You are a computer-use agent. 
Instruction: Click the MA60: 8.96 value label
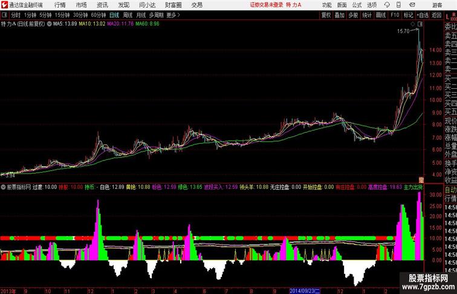click(147, 24)
